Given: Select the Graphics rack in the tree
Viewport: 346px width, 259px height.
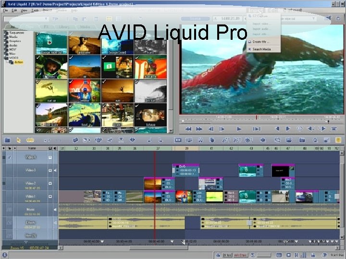Looking at the screenshot, I should [x=15, y=41].
